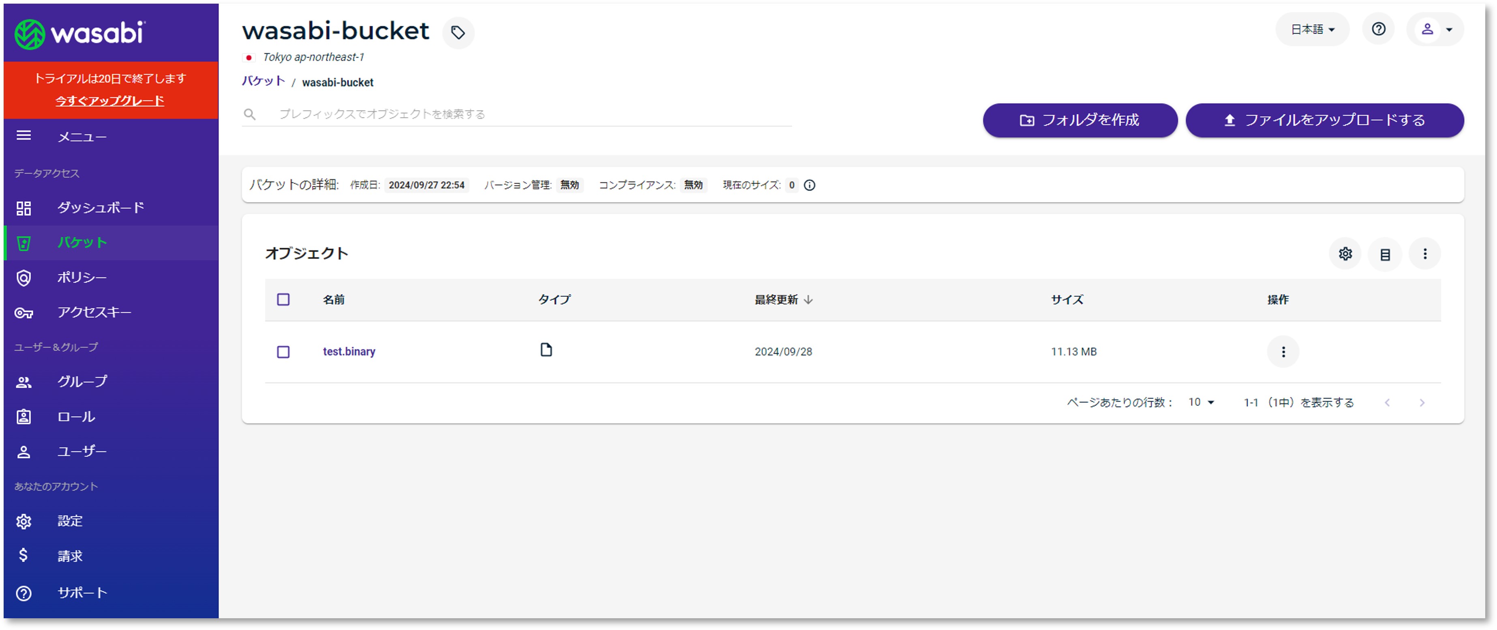Tick the checkbox for test.binary

click(283, 352)
